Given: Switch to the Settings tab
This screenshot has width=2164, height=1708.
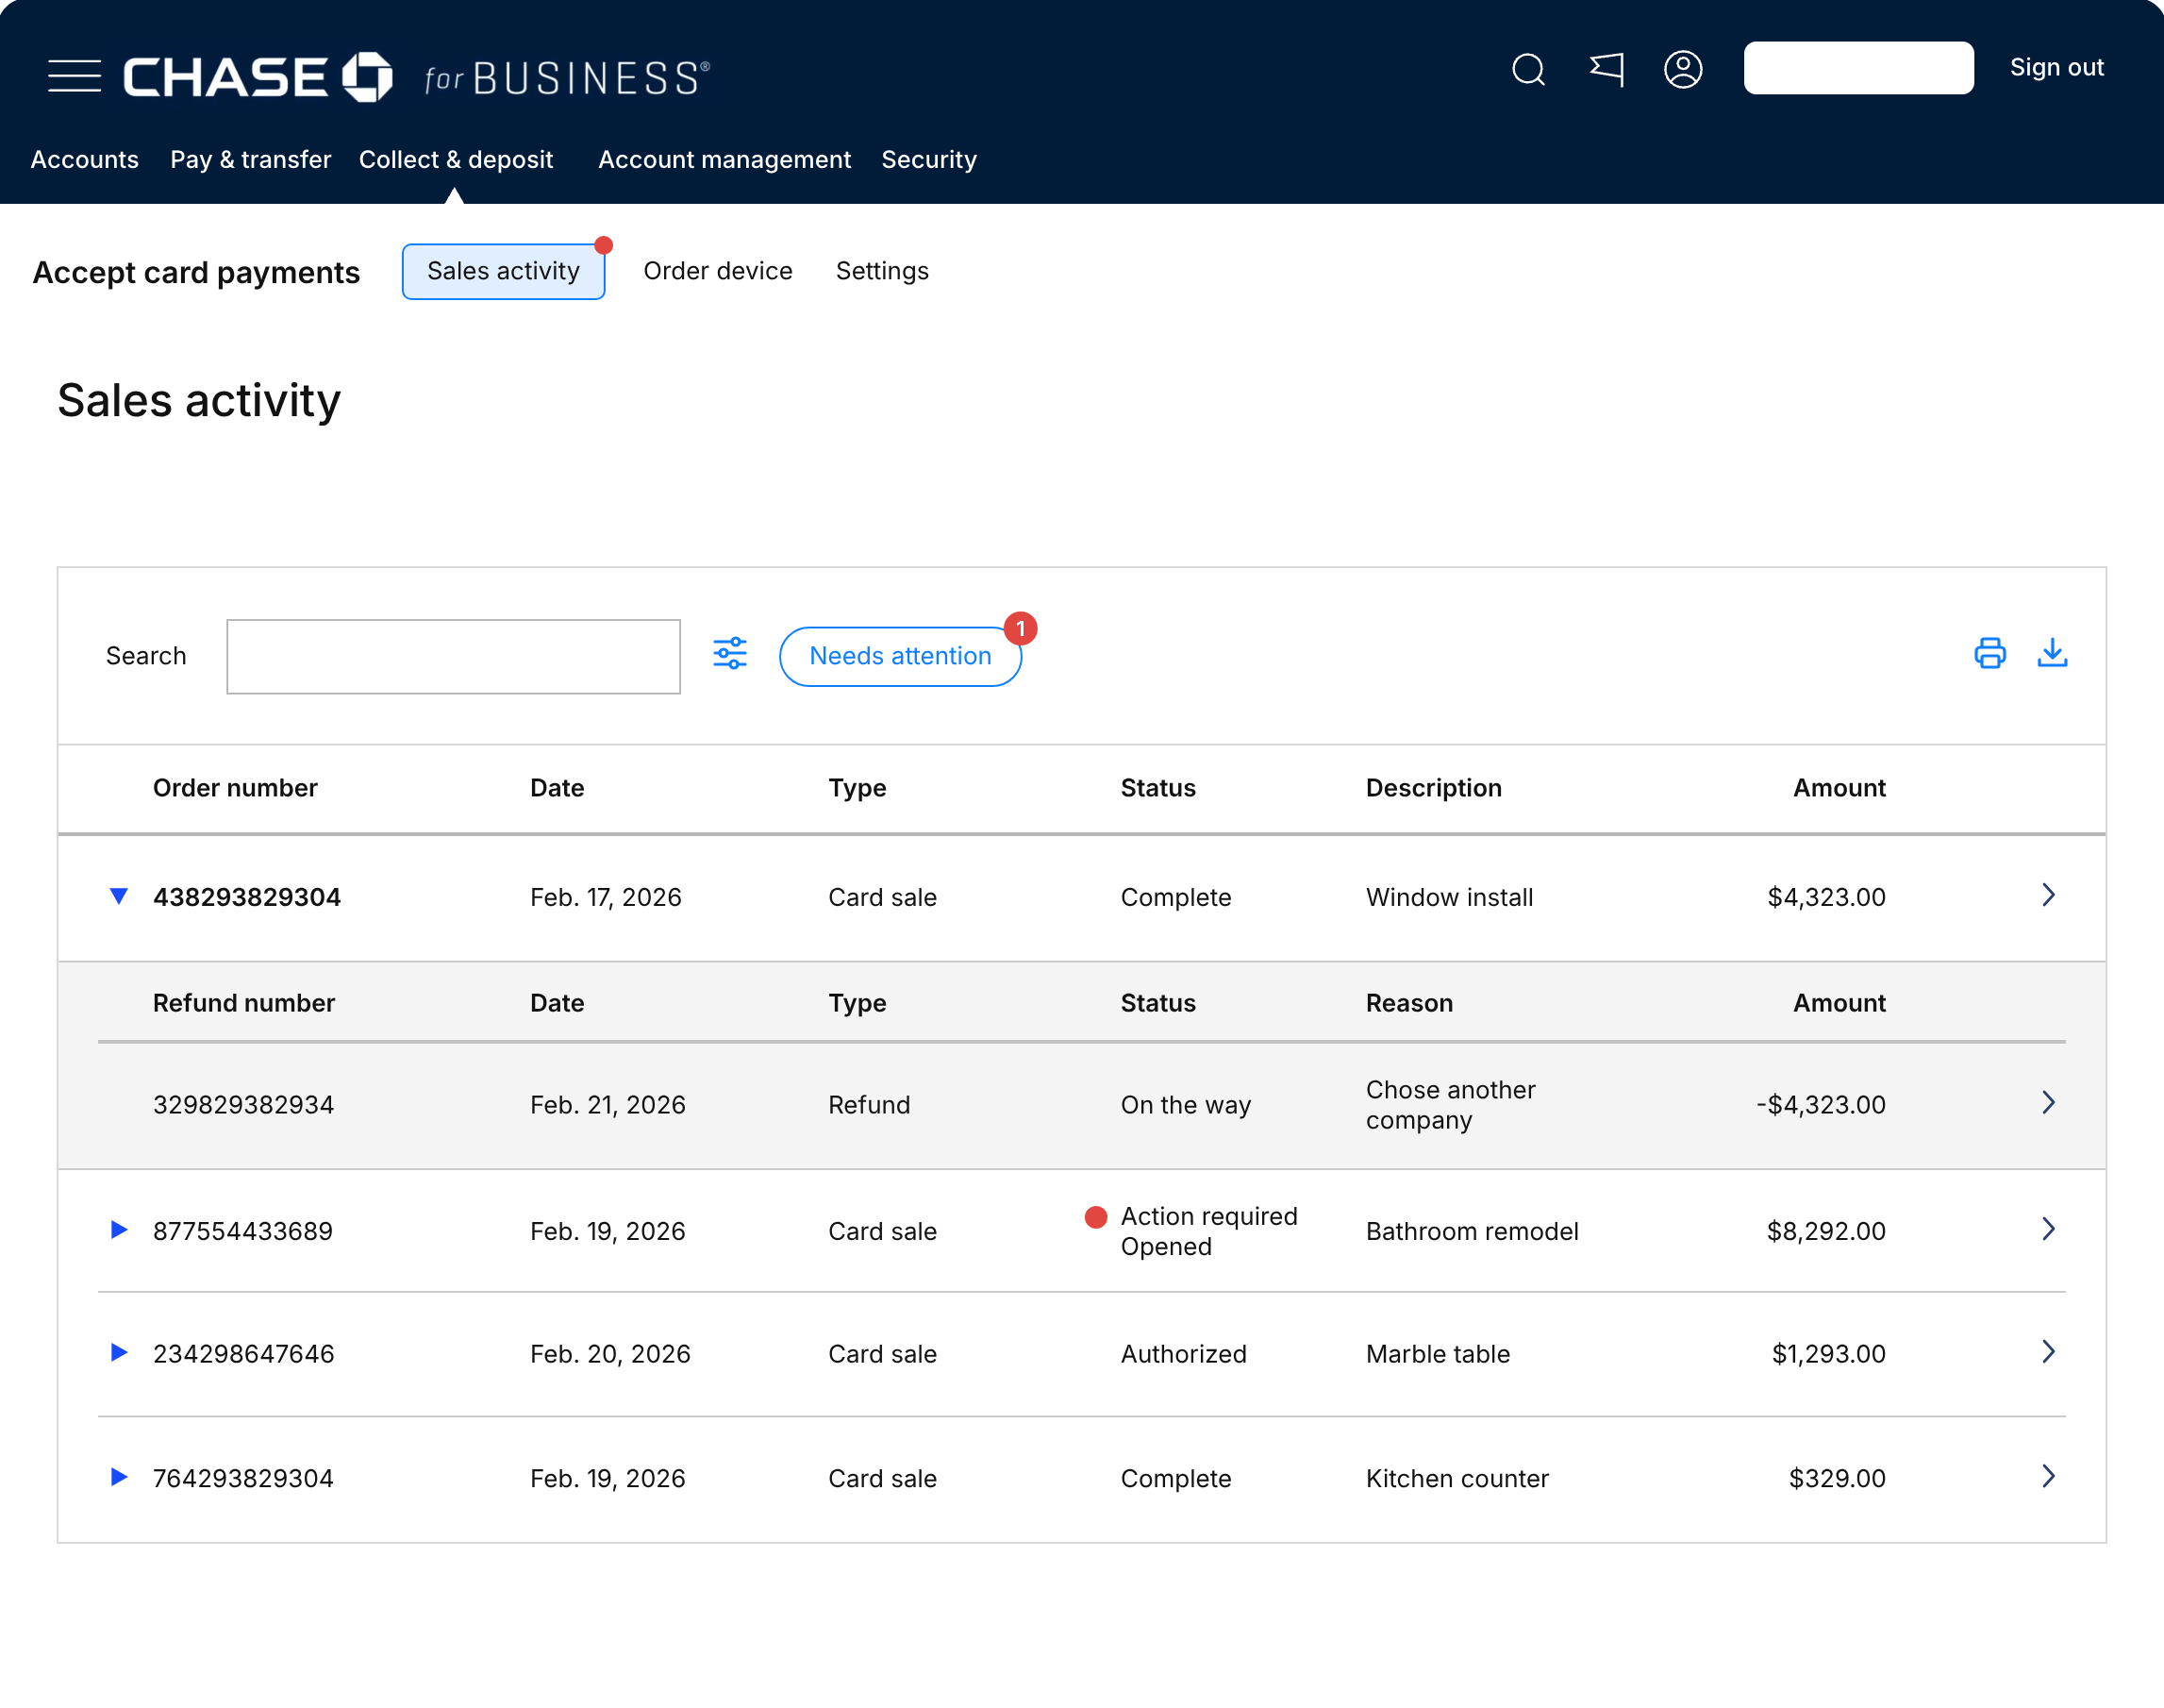Looking at the screenshot, I should pos(883,271).
